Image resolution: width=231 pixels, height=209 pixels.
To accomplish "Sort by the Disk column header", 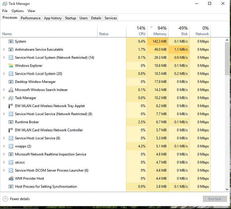I will coord(179,31).
